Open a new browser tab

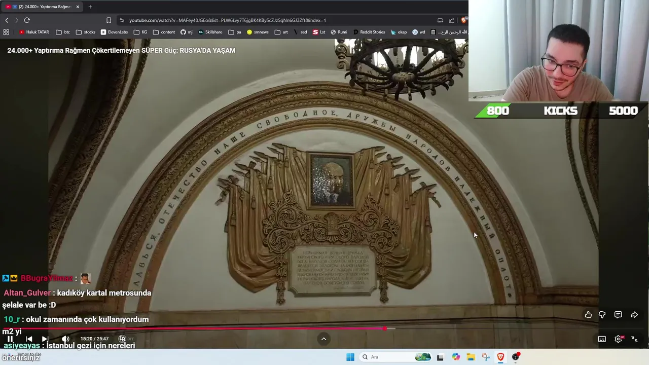pos(90,7)
